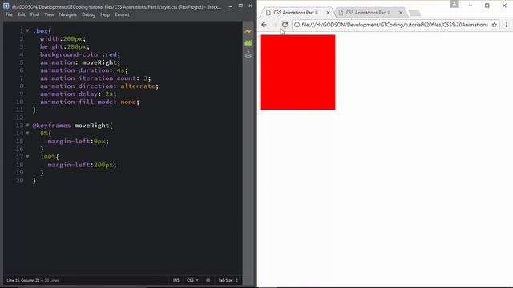Collapse the 100% block fold arrow on line 17
The width and height of the screenshot is (513, 288).
click(x=27, y=157)
